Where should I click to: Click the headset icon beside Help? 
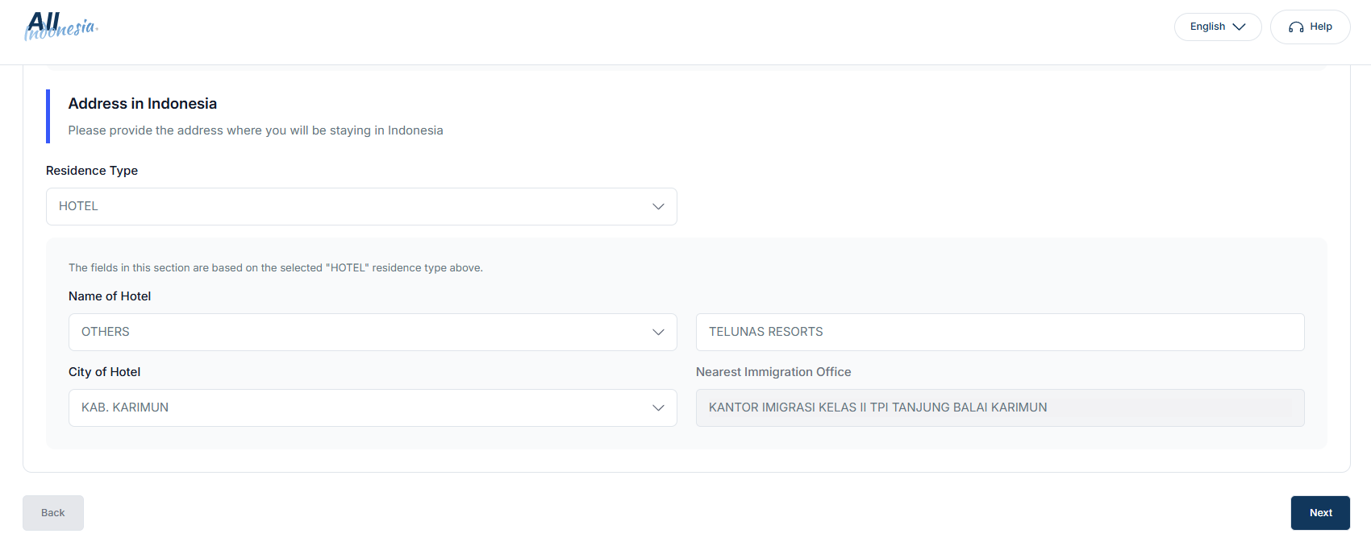coord(1296,27)
